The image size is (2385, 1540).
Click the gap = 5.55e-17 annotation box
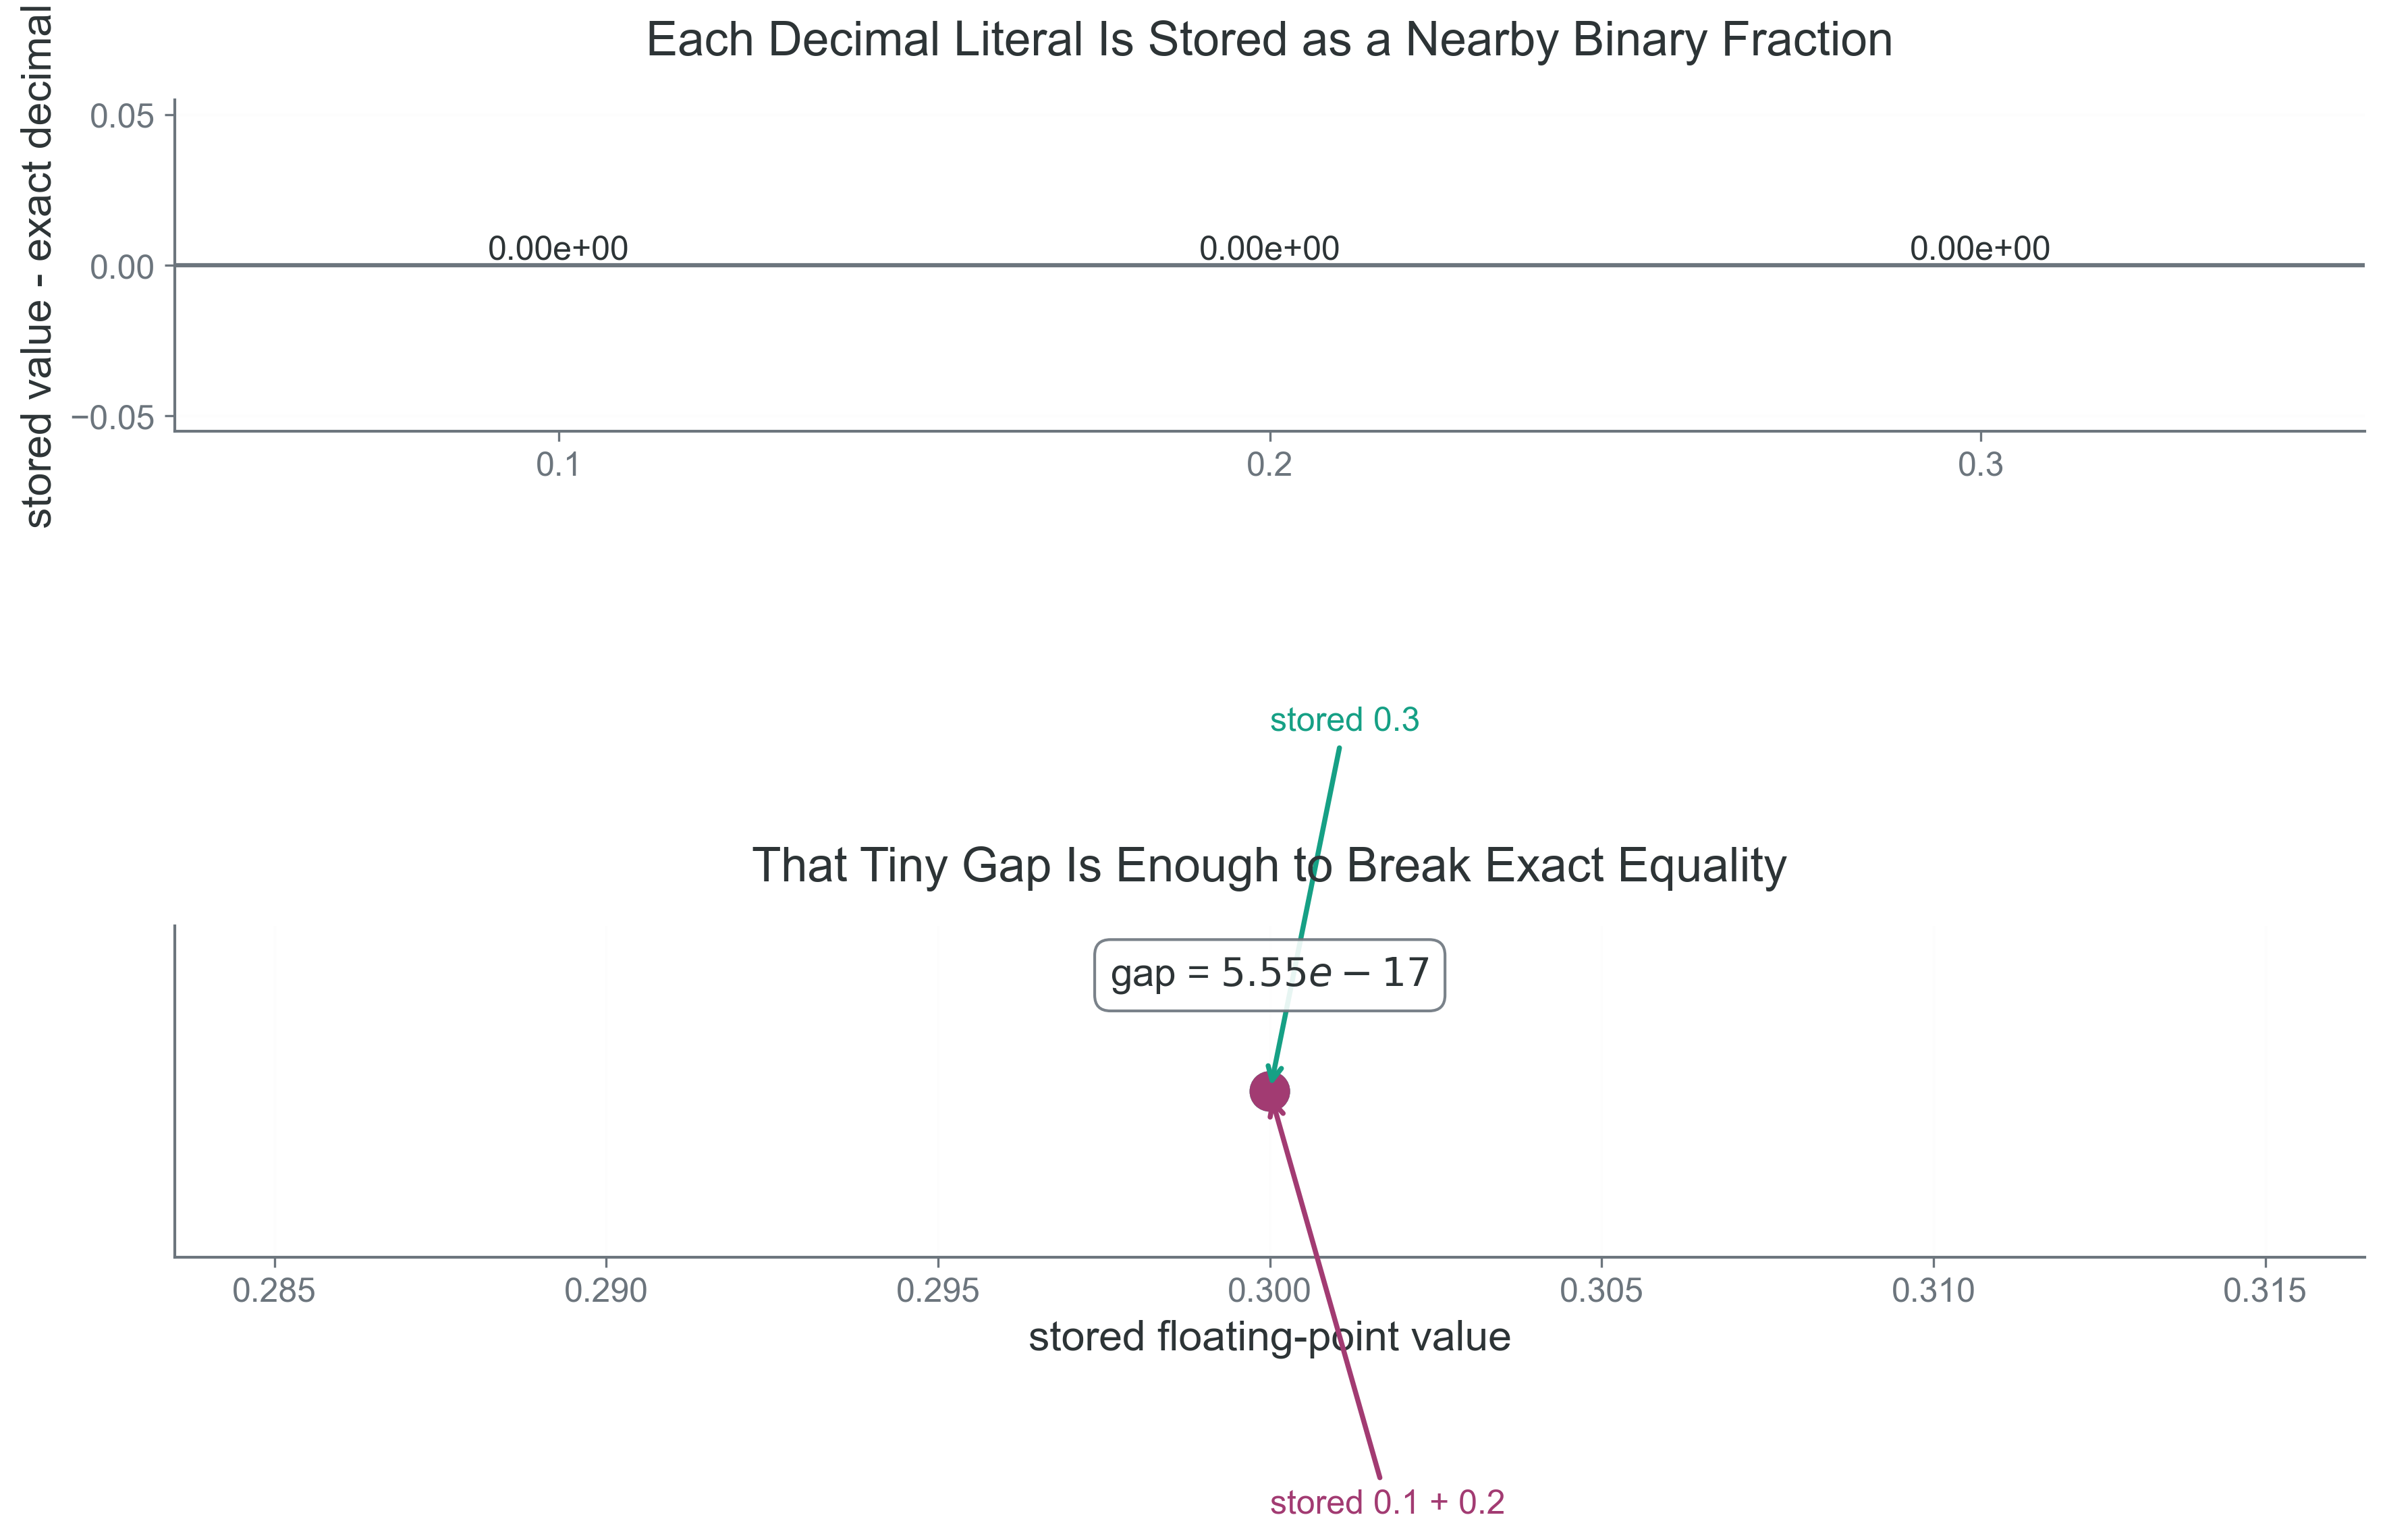[x=1268, y=974]
